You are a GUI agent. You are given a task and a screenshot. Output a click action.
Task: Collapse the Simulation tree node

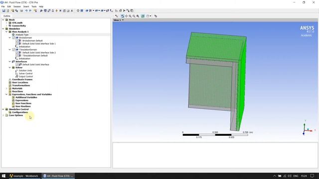pos(3,29)
